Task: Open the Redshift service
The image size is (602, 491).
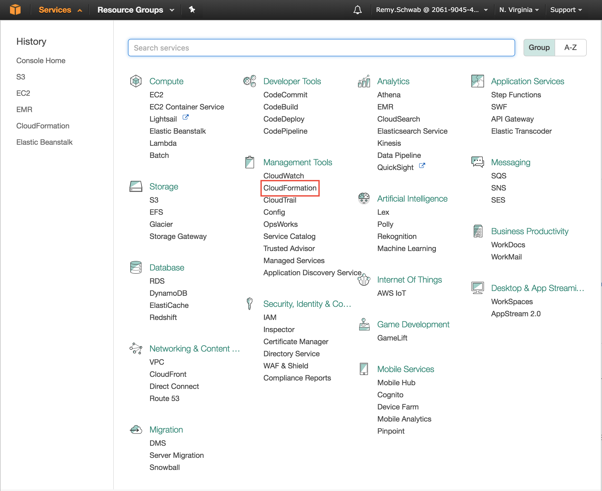Action: click(x=163, y=317)
